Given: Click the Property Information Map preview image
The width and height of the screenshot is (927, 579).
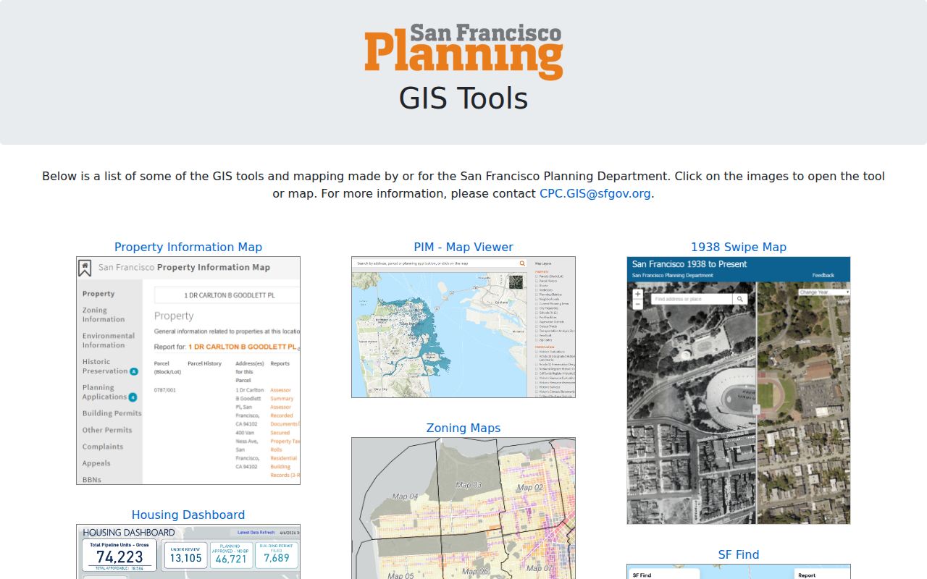Looking at the screenshot, I should pyautogui.click(x=188, y=371).
